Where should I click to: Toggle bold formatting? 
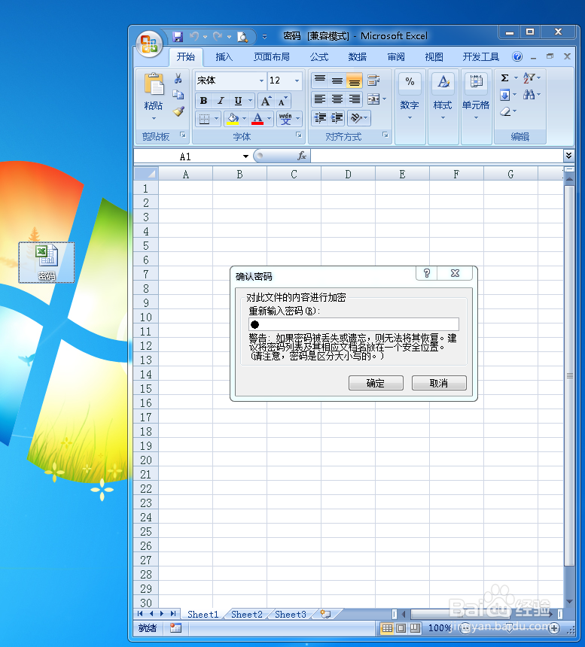click(203, 101)
